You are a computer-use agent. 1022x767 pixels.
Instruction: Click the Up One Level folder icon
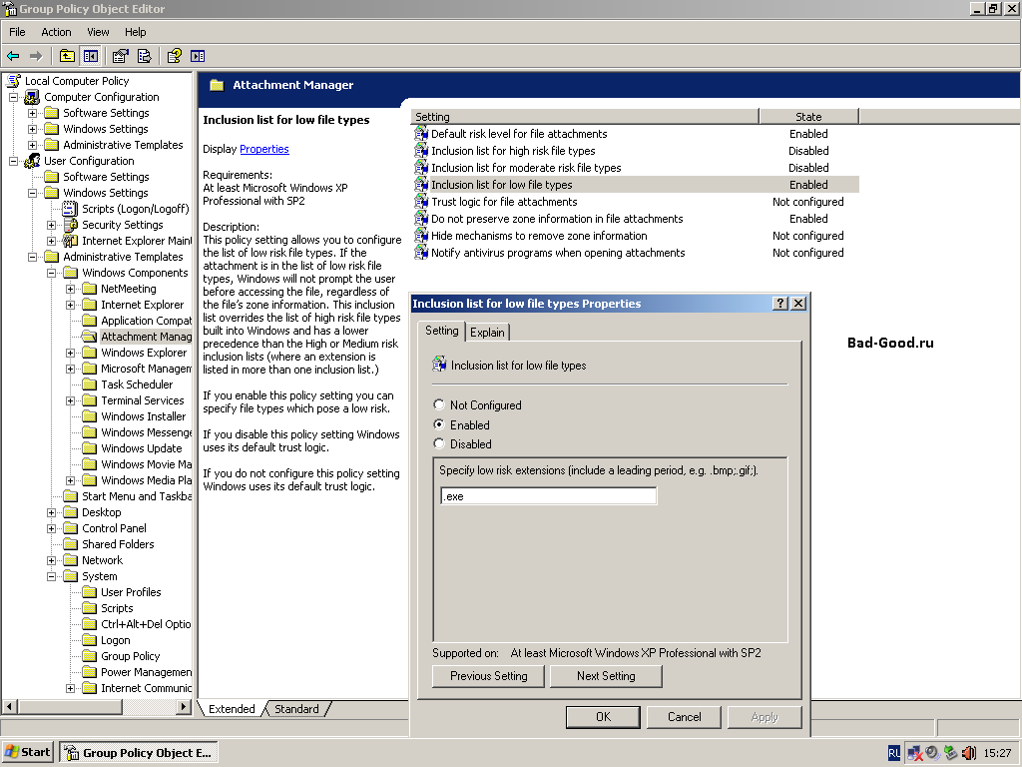[67, 56]
